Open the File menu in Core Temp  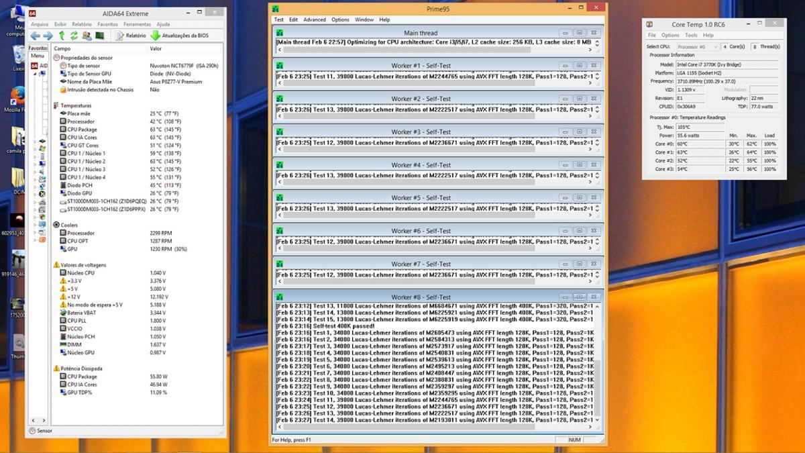pos(651,35)
